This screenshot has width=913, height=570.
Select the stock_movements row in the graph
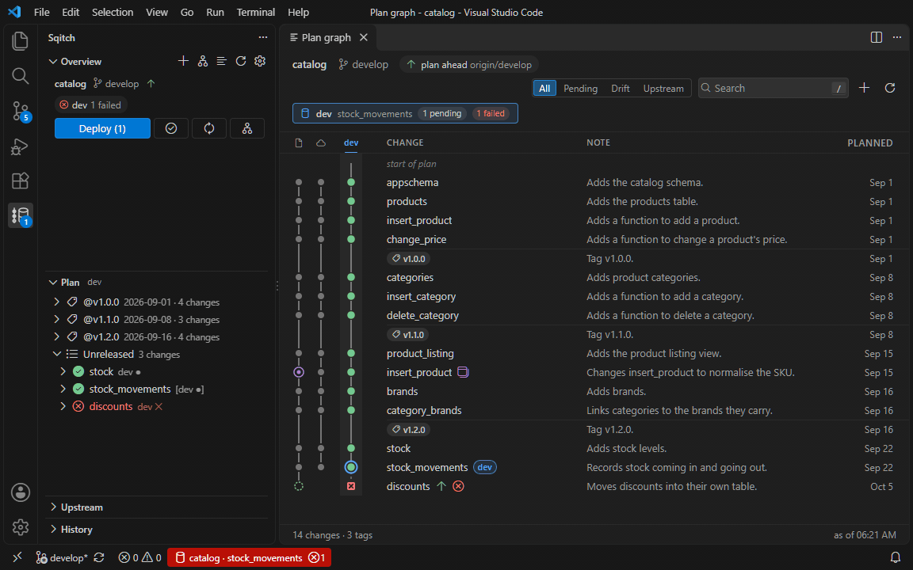tap(594, 468)
